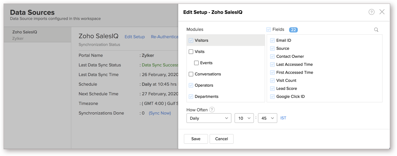Open the hour dropdown showing 10
The width and height of the screenshot is (397, 156).
(x=244, y=118)
